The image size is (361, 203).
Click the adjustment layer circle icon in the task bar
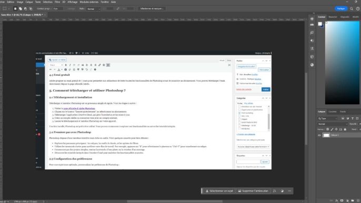pyautogui.click(x=282, y=191)
